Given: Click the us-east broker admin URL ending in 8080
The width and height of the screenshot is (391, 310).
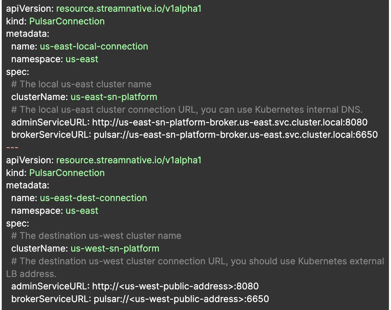Looking at the screenshot, I should coord(230,122).
